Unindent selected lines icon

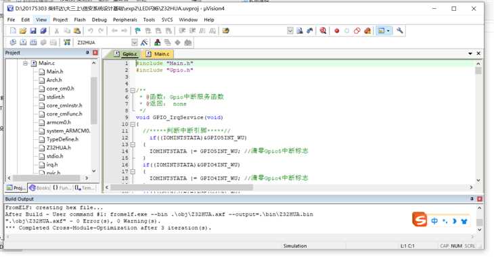192,31
